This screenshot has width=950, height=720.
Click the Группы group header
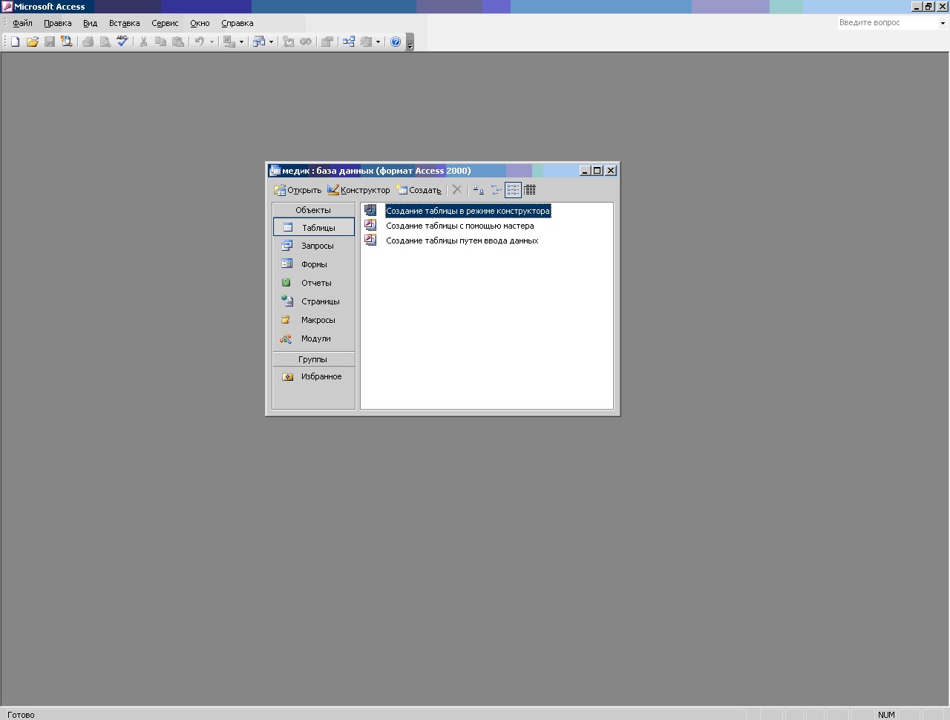click(313, 359)
